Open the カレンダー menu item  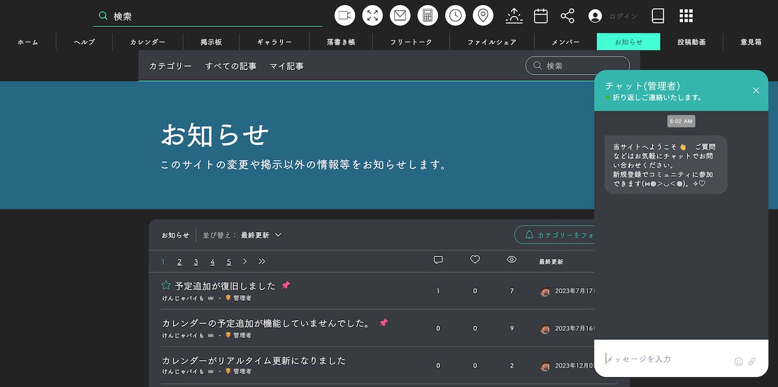148,42
